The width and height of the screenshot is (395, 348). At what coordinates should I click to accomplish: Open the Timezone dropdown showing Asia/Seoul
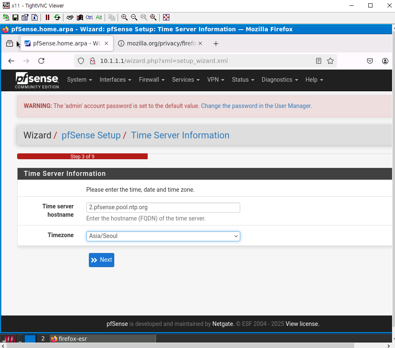tap(163, 236)
